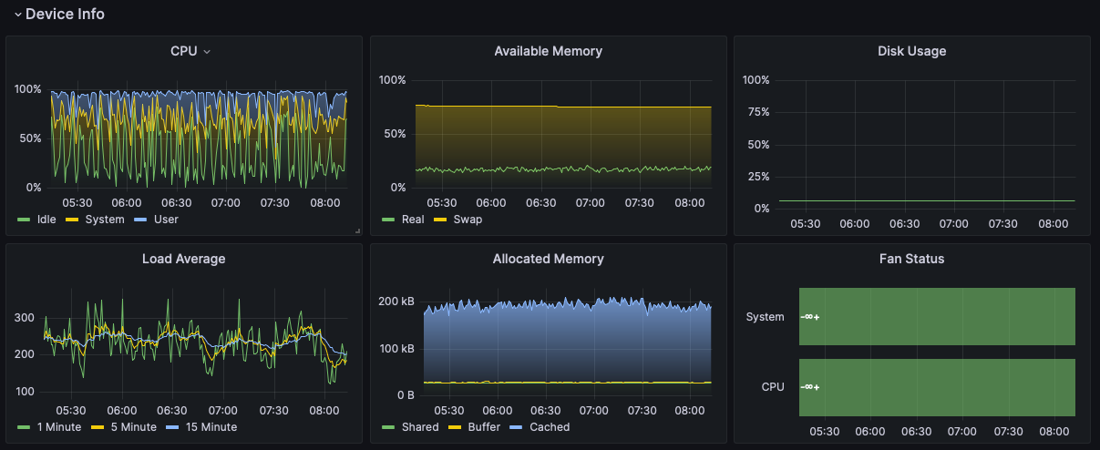This screenshot has width=1100, height=450.
Task: Click the Disk Usage panel title
Action: (x=911, y=51)
